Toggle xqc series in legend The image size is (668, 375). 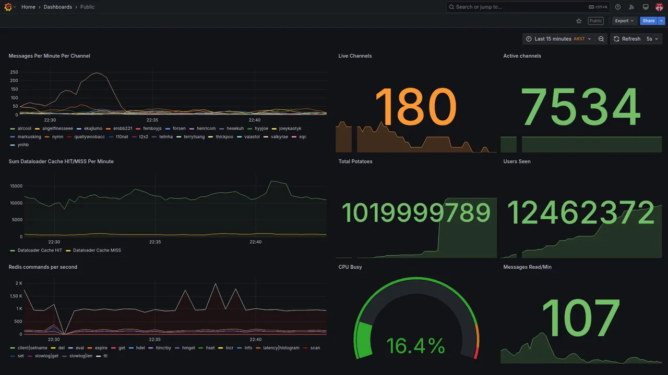point(303,136)
